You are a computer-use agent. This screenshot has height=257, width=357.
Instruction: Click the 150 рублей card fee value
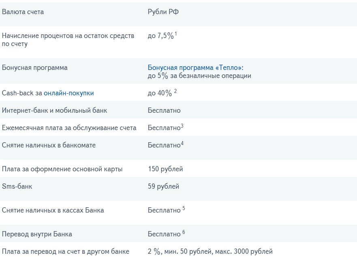click(165, 169)
